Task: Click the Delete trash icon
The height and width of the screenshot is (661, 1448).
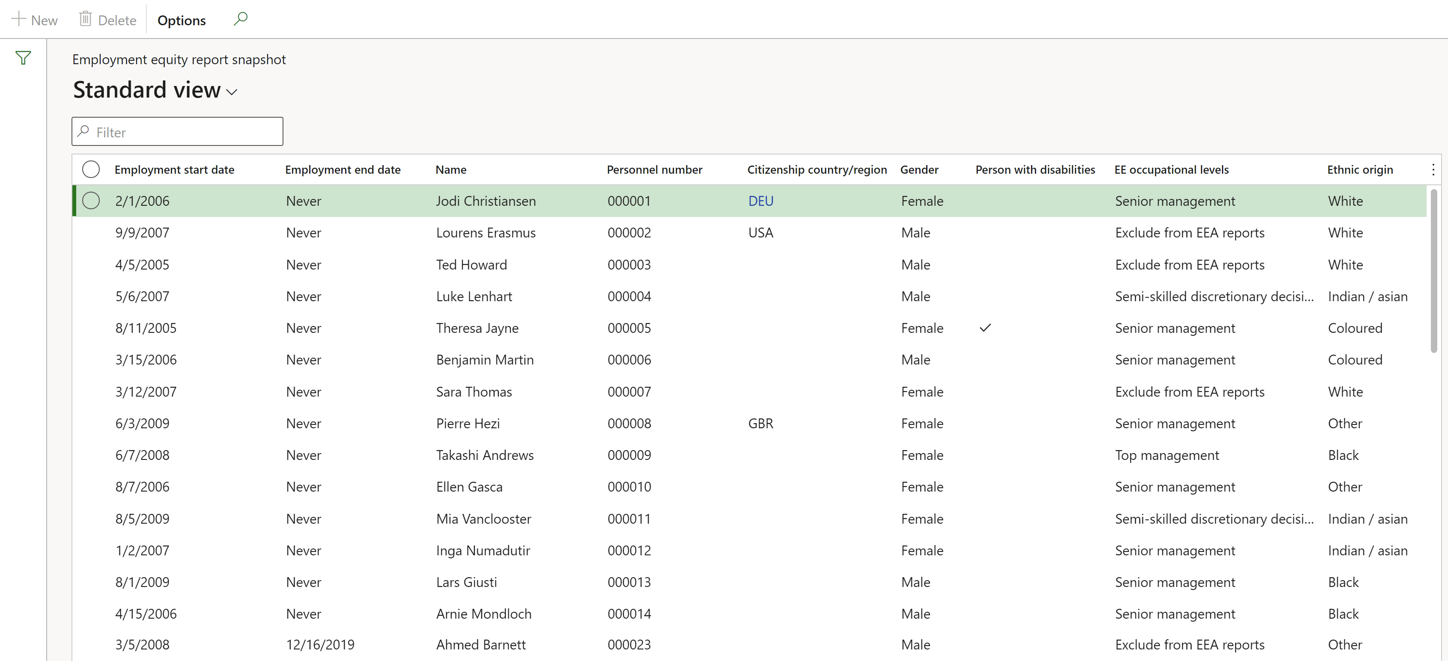Action: [85, 19]
